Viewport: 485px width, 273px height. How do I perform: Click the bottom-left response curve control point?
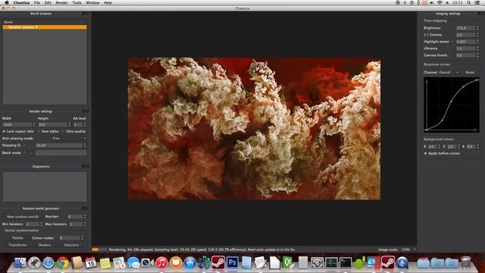pos(427,130)
